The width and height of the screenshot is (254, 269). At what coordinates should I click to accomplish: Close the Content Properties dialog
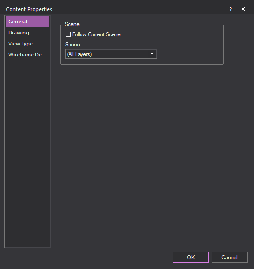pos(243,9)
